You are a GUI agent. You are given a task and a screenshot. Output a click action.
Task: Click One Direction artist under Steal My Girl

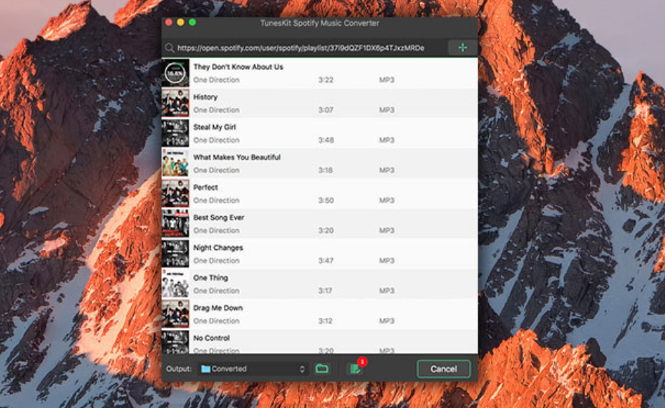coord(216,140)
